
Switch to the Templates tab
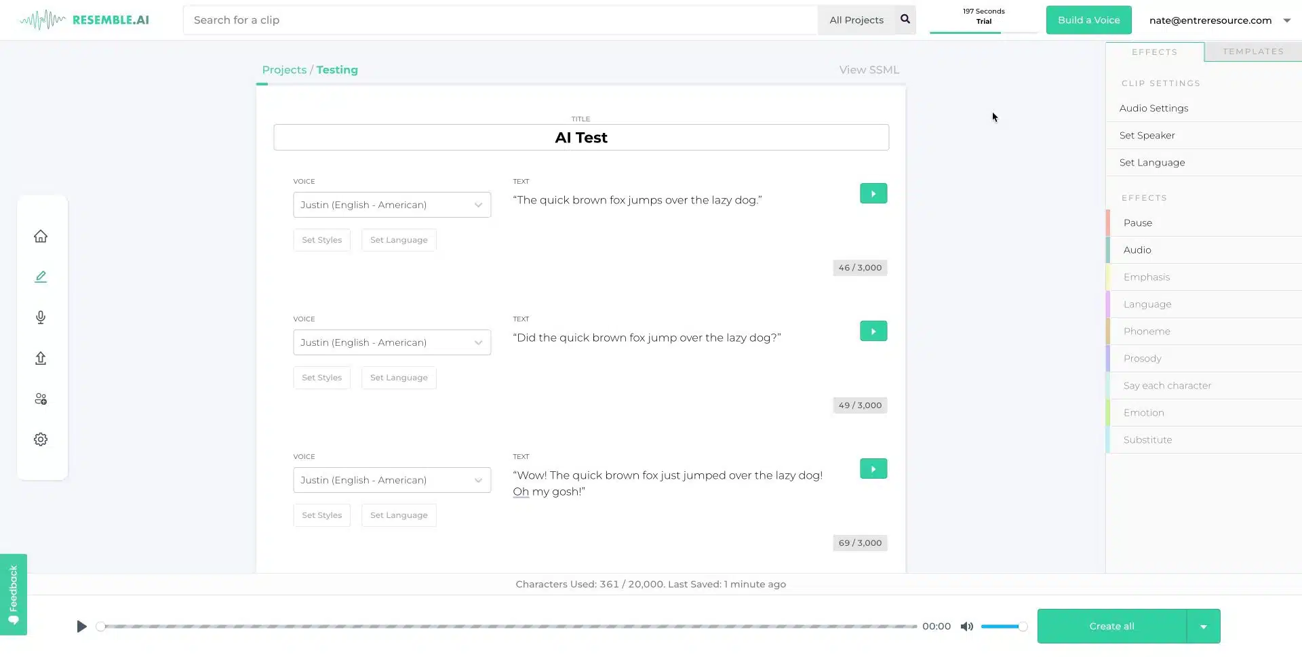(1253, 52)
